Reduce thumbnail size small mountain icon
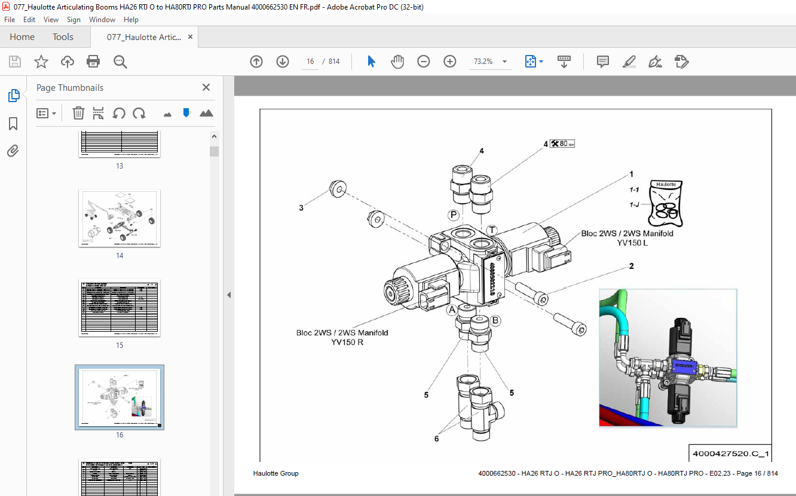 [167, 114]
